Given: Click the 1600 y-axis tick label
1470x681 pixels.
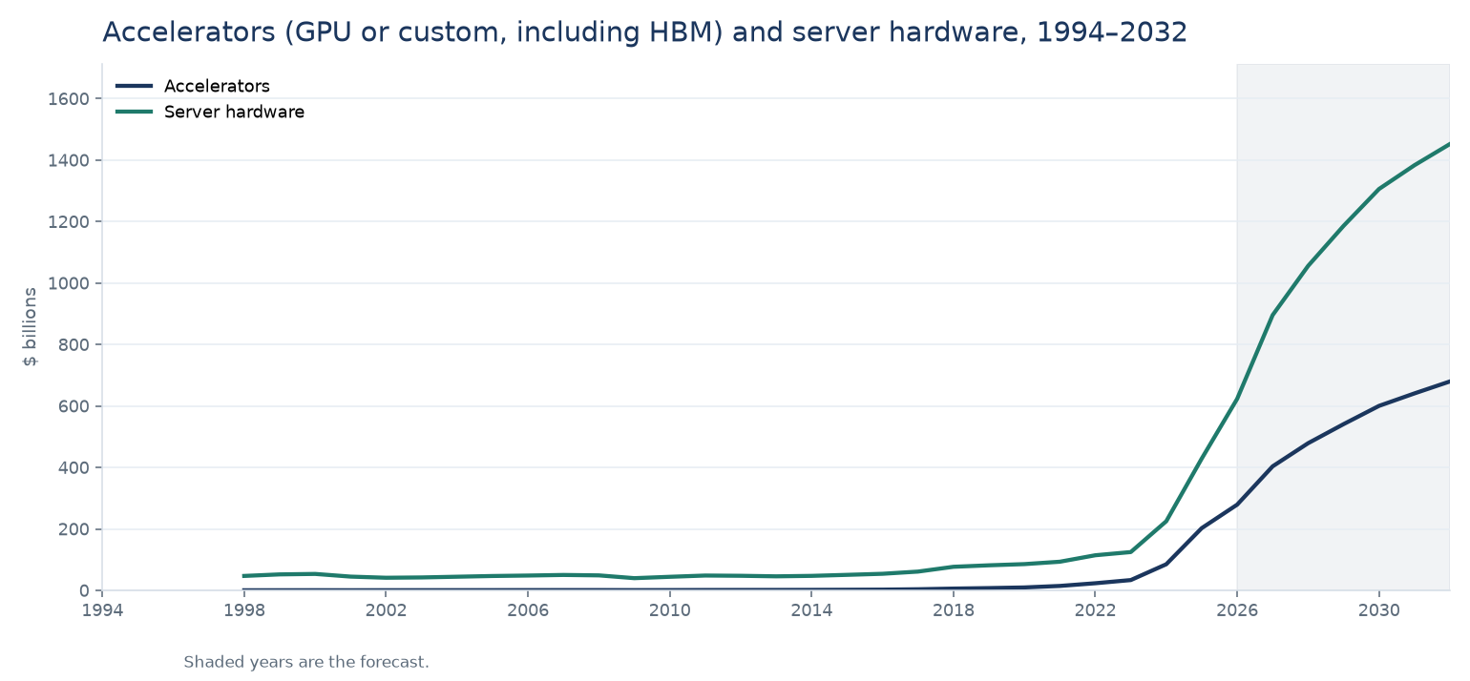Looking at the screenshot, I should (69, 99).
